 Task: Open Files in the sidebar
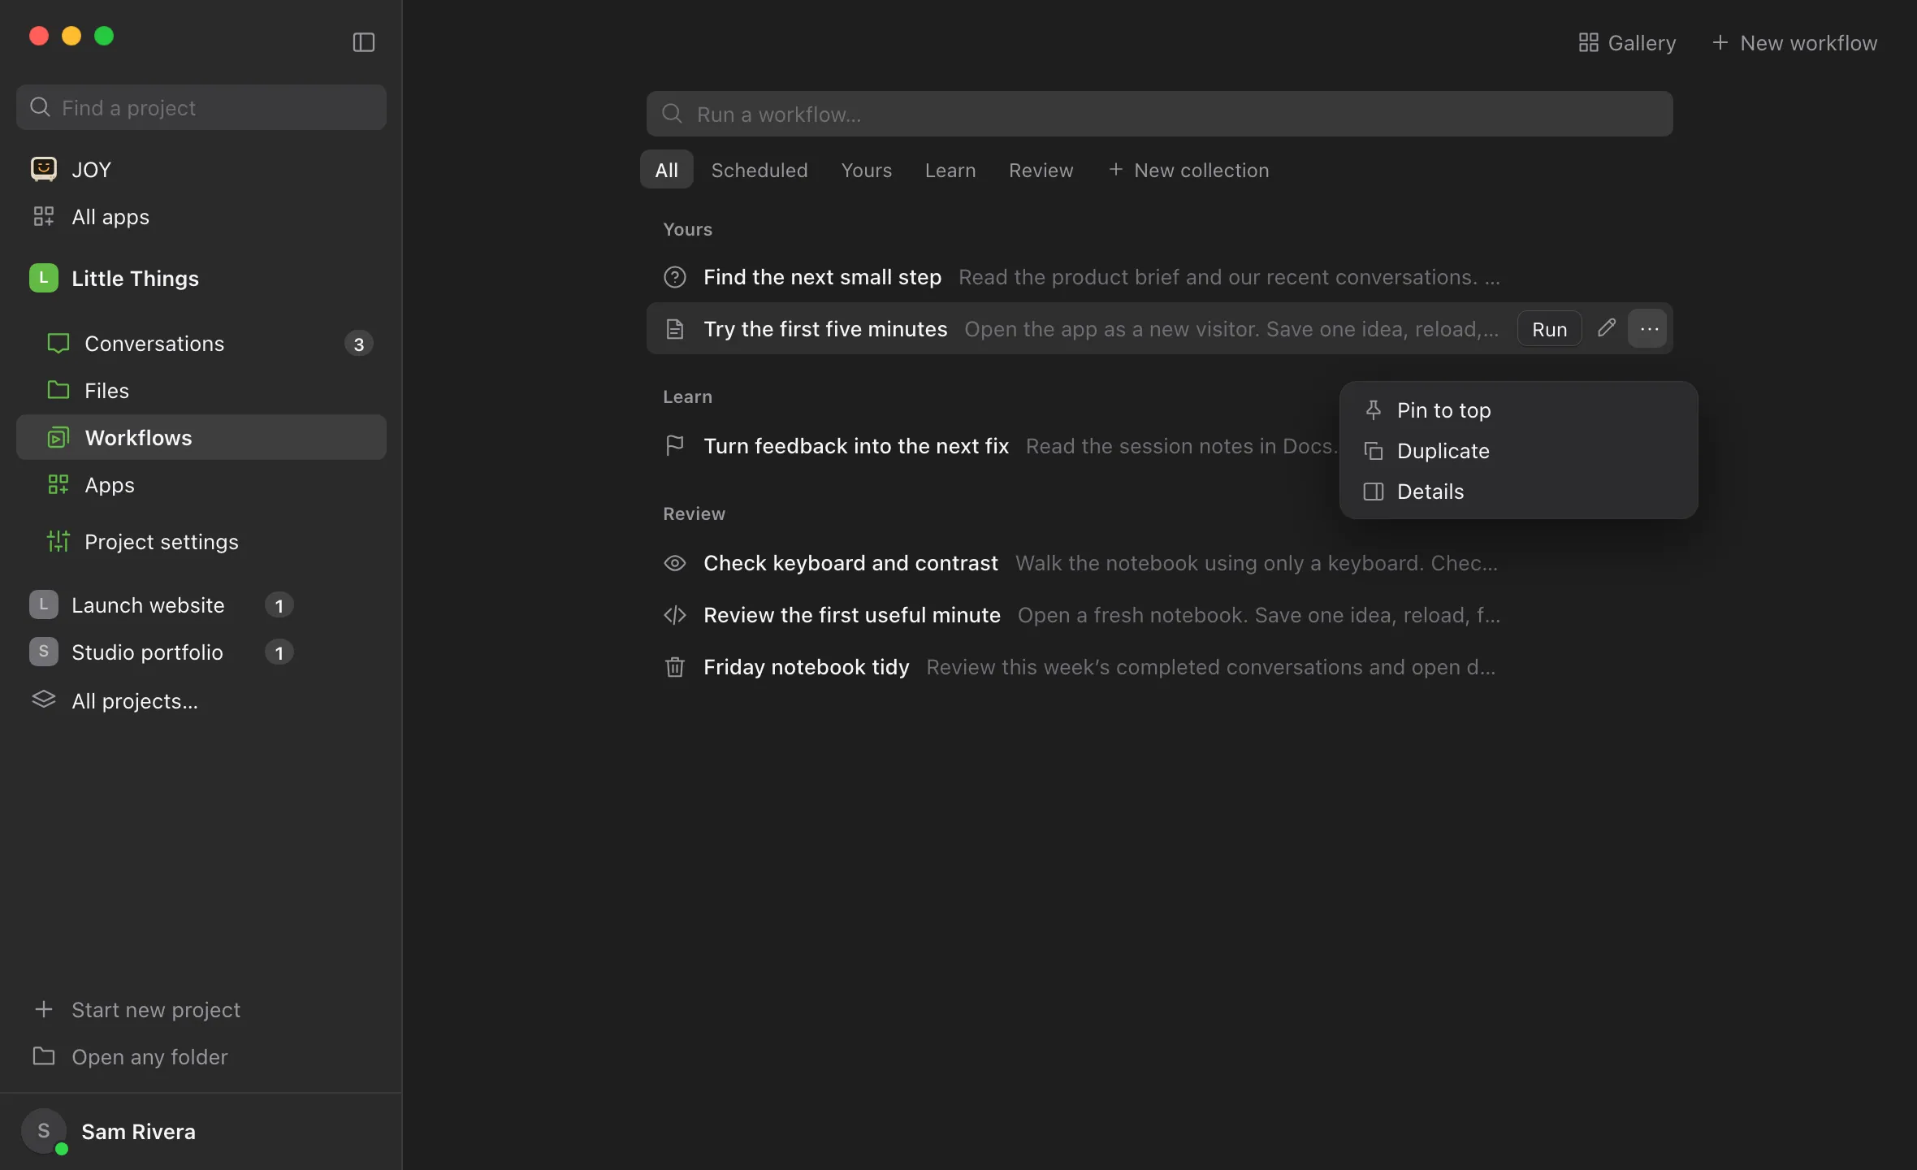[201, 390]
